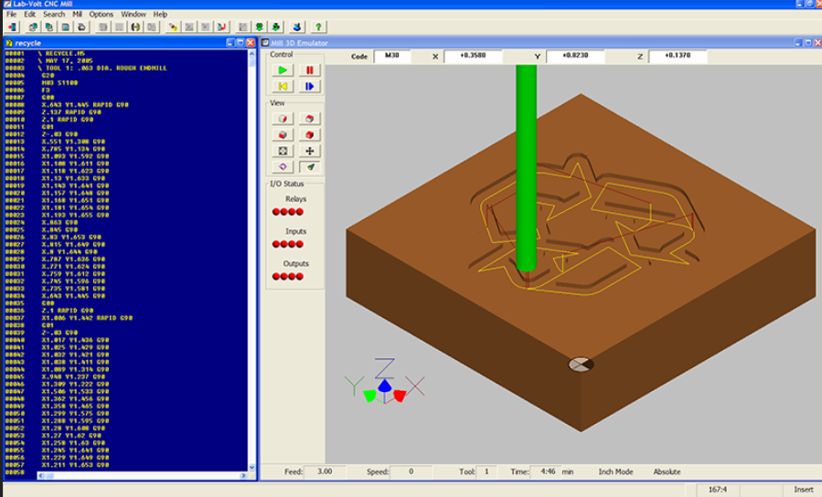
Task: Select the cube view with red top face
Action: 309,119
